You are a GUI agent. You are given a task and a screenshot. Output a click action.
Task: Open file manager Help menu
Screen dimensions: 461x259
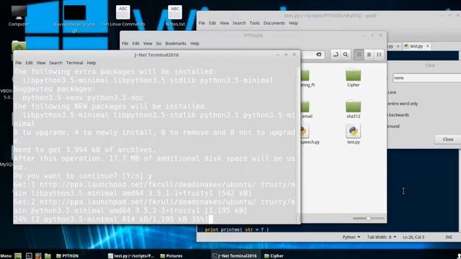click(194, 43)
